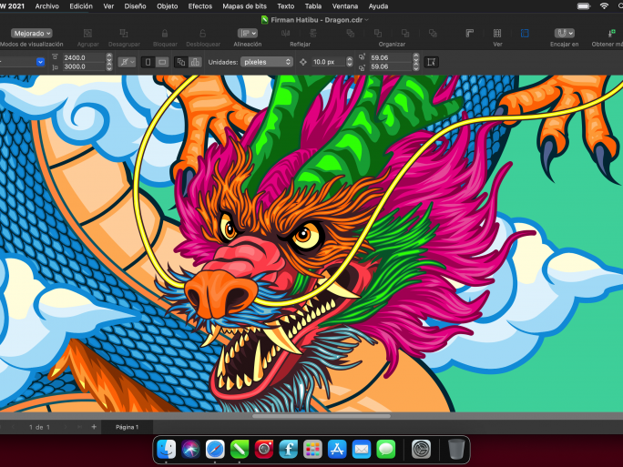Open the Diseño menu
The width and height of the screenshot is (623, 467).
pos(135,6)
